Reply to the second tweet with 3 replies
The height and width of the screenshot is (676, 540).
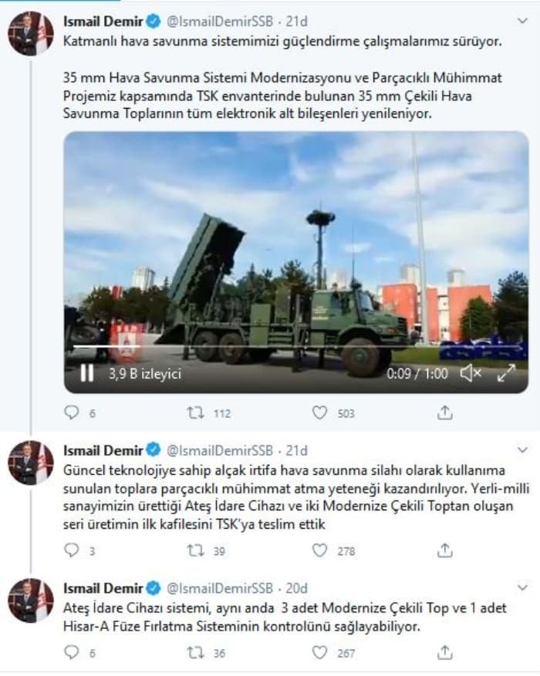[72, 550]
